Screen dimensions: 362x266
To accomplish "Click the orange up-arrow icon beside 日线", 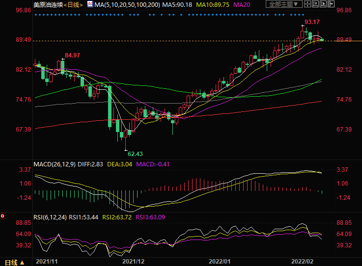I will click(22, 263).
